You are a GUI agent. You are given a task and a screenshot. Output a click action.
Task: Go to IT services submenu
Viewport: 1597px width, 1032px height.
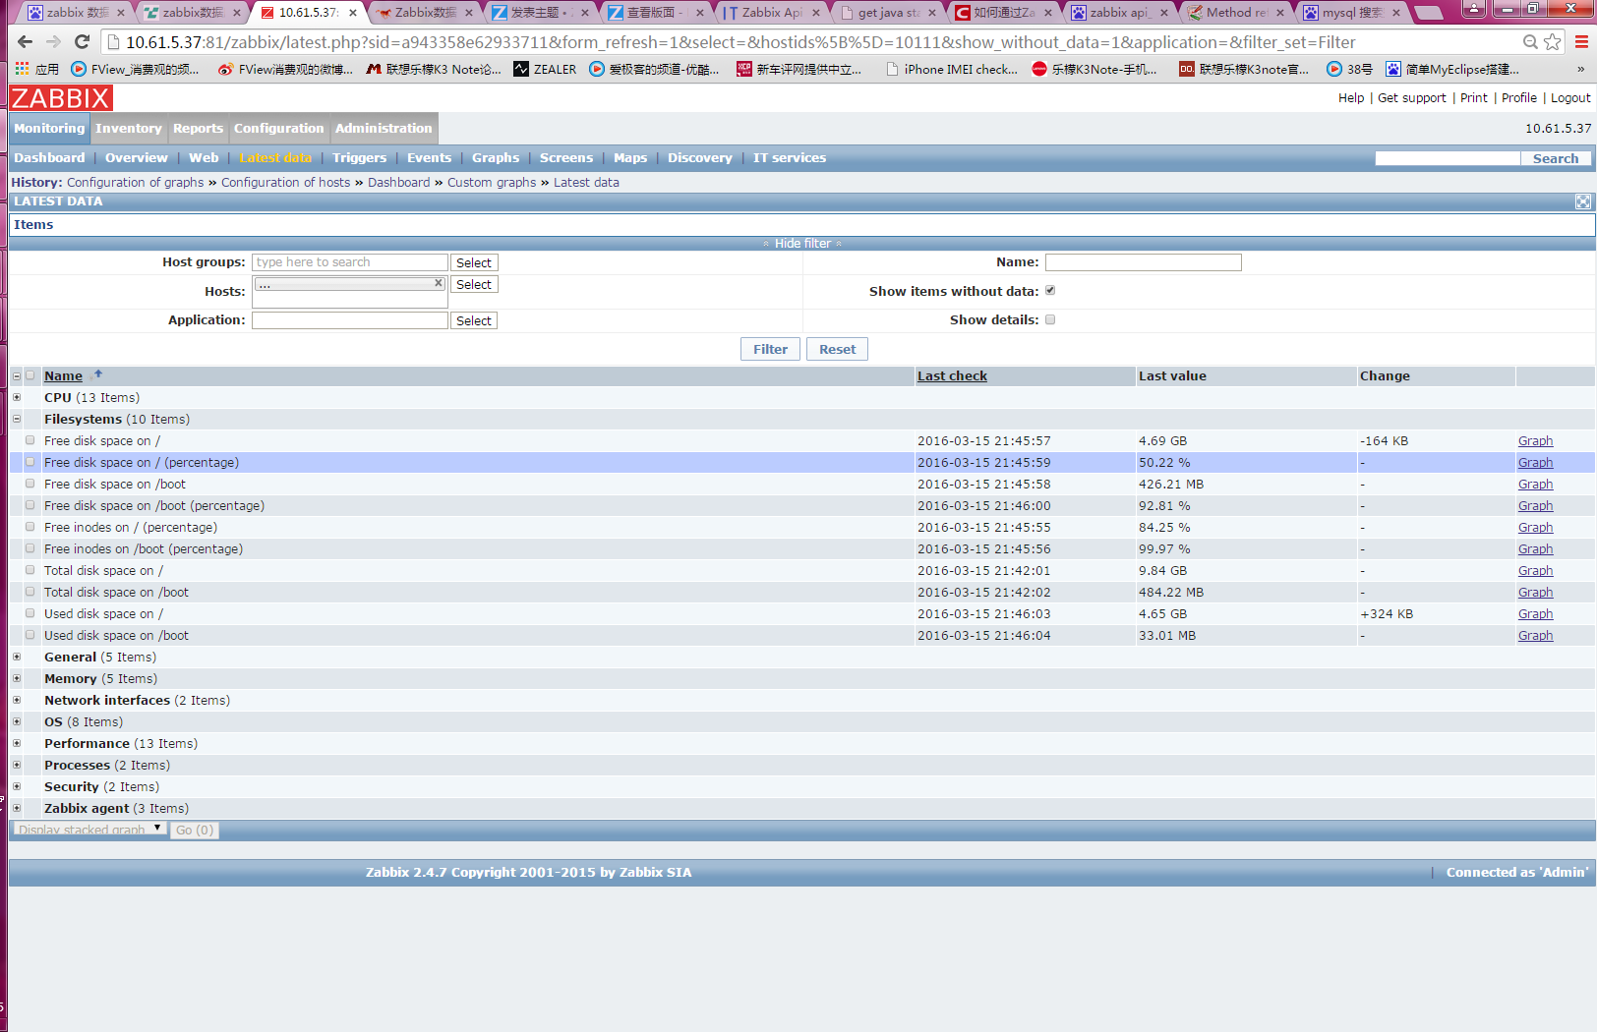789,157
